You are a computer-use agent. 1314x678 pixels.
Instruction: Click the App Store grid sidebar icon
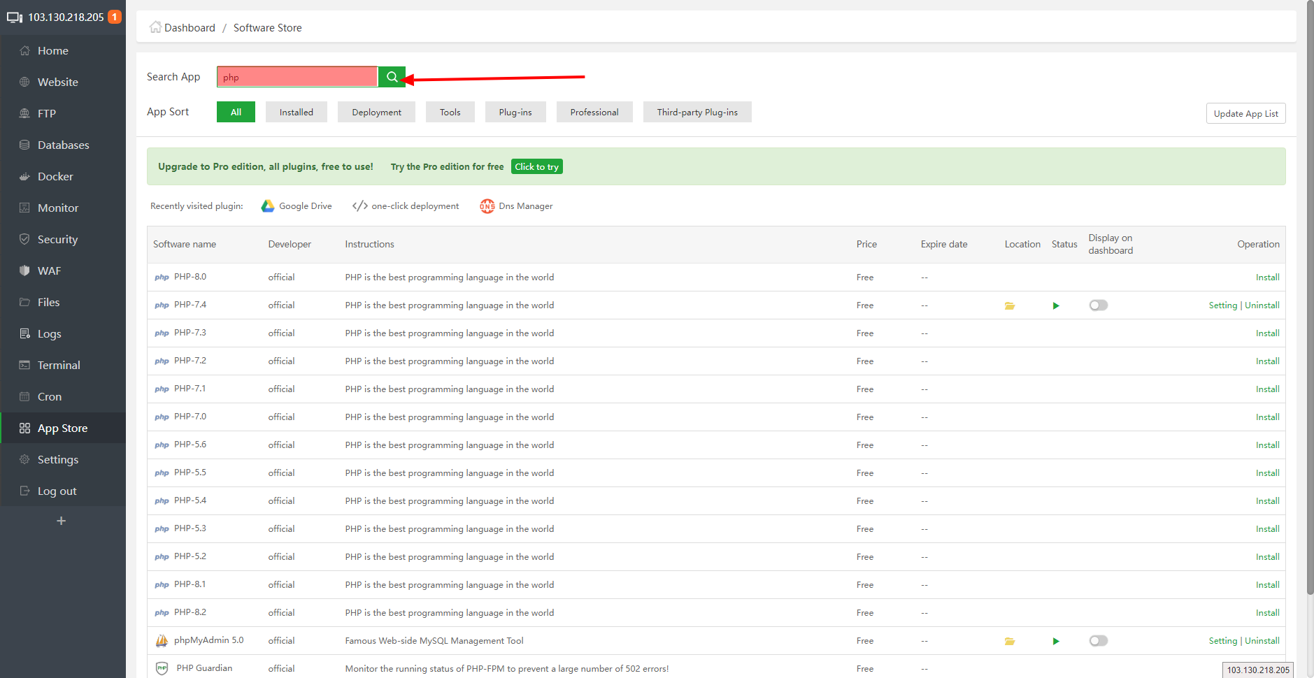point(24,428)
